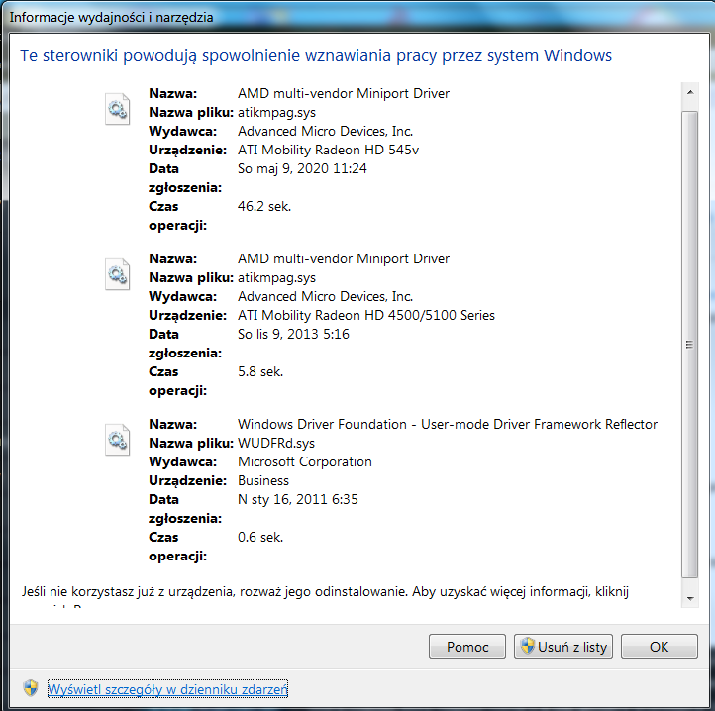Click heading Te sterowniki powodują spowolnienie
Screen dimensions: 715x711
[x=316, y=55]
